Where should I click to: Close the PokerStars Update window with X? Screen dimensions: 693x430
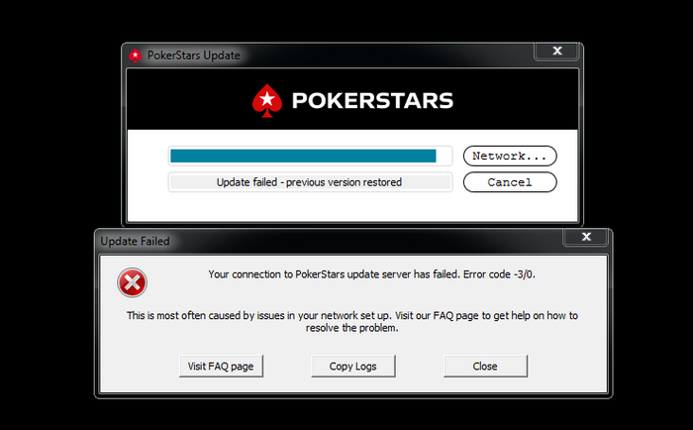coord(556,52)
